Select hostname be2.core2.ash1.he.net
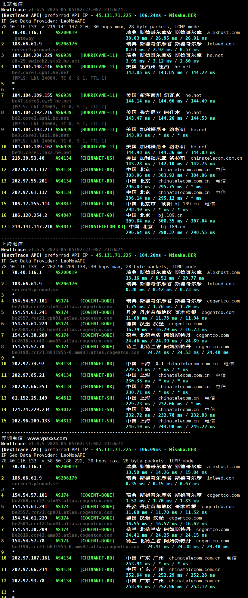The width and height of the screenshot is (248, 598). pyautogui.click(x=40, y=118)
